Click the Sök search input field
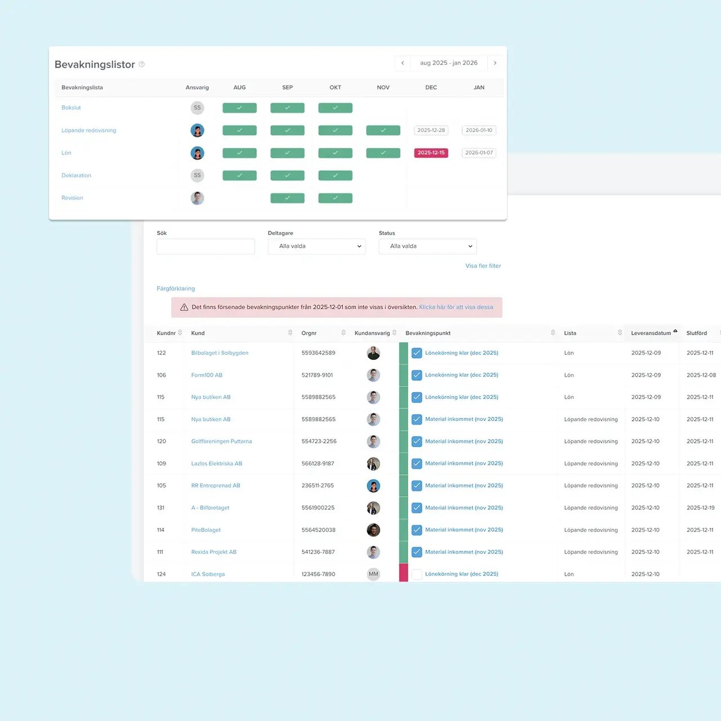Screen dimensions: 721x721 [206, 246]
